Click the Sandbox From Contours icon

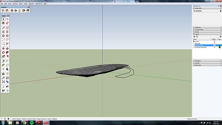(x=3, y=10)
